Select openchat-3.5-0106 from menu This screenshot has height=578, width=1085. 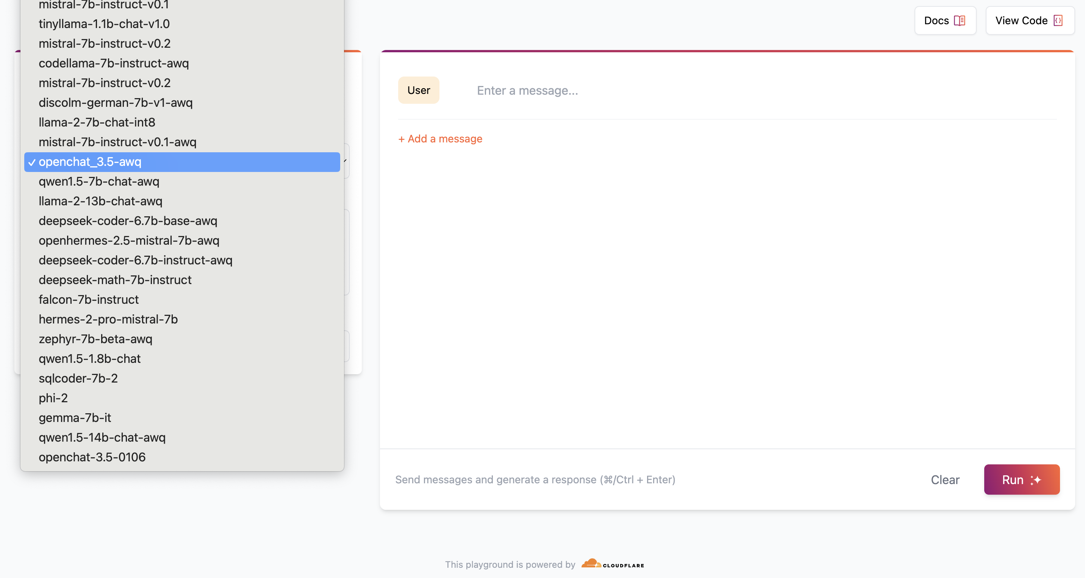click(92, 457)
